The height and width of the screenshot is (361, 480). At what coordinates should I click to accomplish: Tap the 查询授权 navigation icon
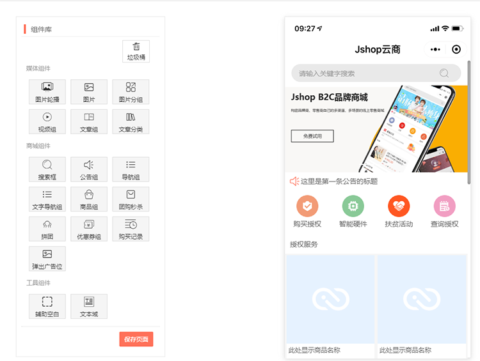445,206
